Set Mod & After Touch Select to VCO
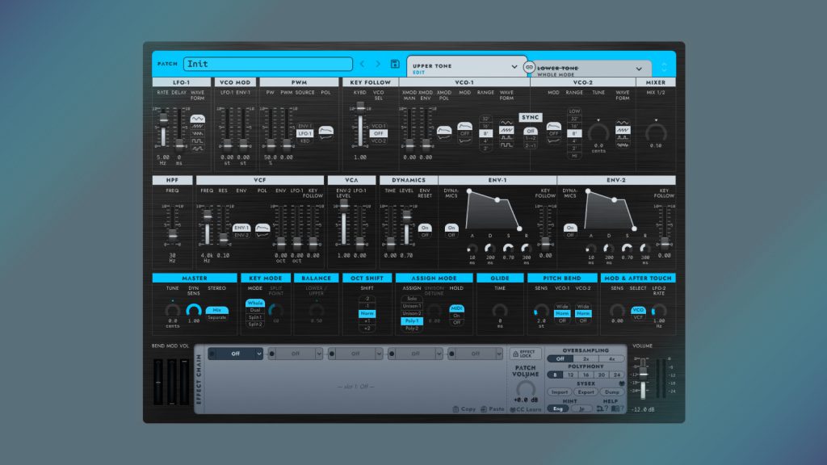The image size is (827, 465). pyautogui.click(x=638, y=310)
